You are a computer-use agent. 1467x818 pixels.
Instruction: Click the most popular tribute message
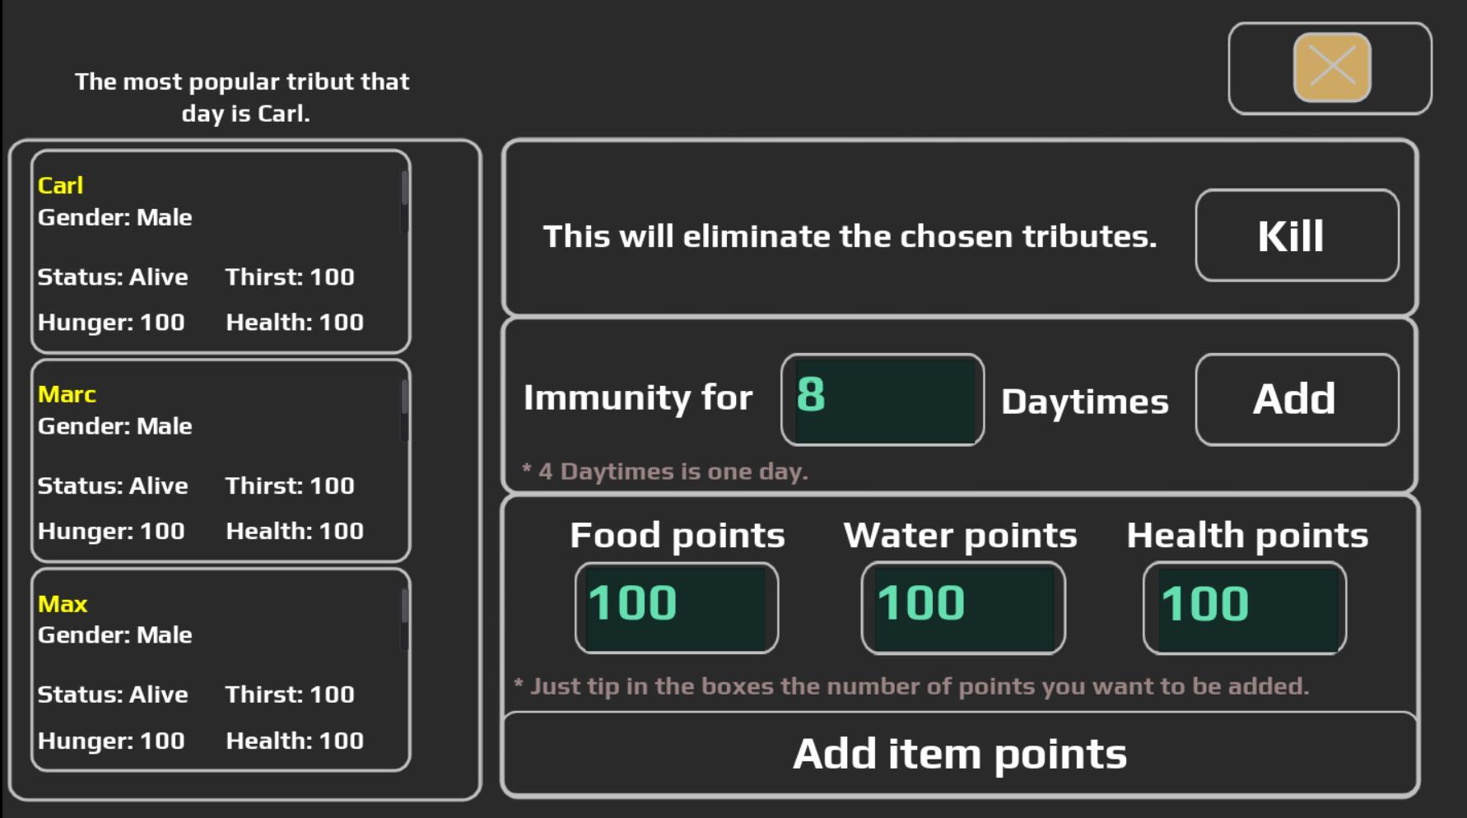[x=243, y=97]
